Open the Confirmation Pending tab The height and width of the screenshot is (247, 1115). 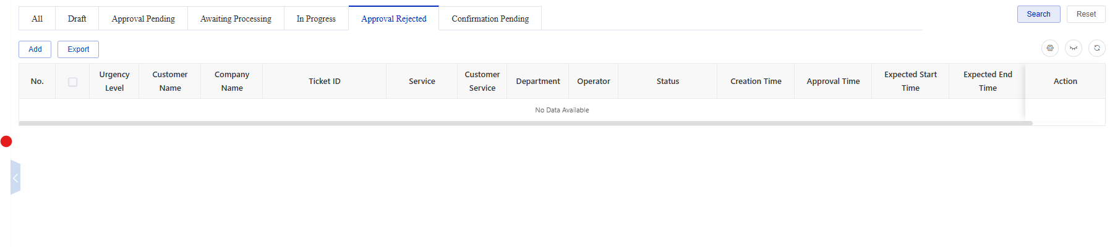click(490, 19)
